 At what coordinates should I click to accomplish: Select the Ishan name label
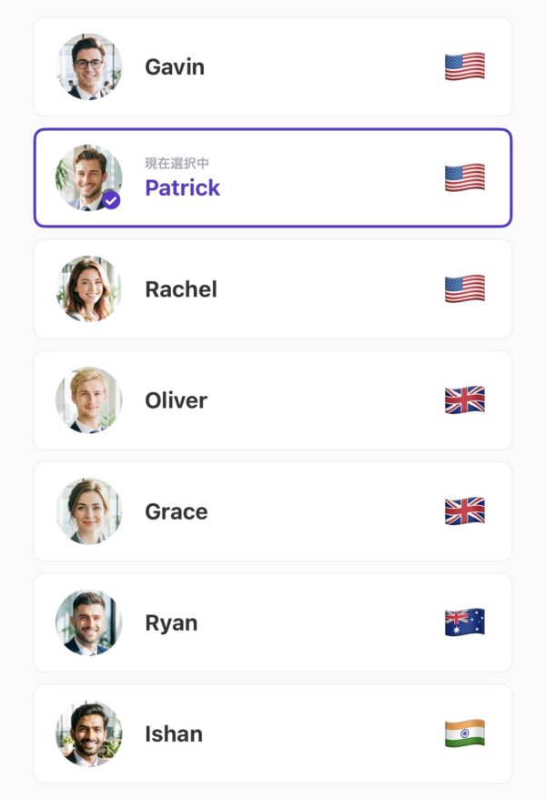click(x=174, y=733)
